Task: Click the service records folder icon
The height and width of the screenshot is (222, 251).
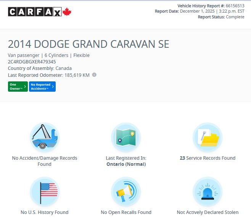Action: (x=208, y=138)
